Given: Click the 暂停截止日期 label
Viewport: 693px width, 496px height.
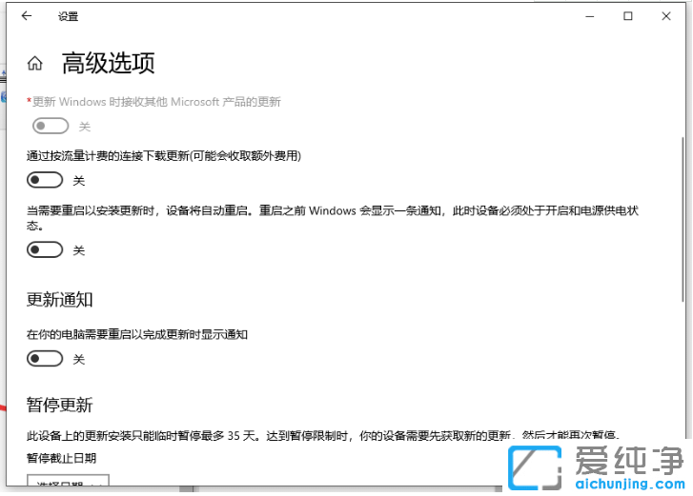Looking at the screenshot, I should coord(61,458).
